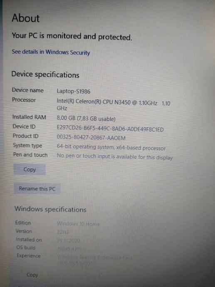Click the OS build label

(26, 247)
